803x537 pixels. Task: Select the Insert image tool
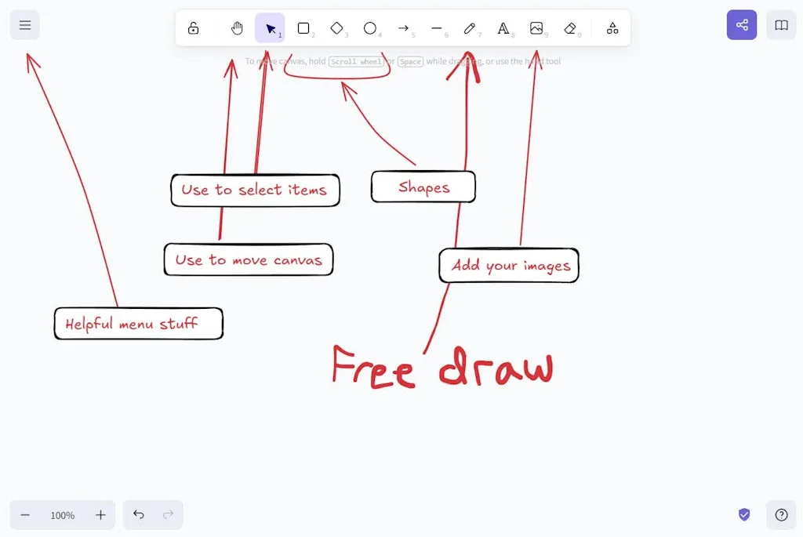[536, 28]
